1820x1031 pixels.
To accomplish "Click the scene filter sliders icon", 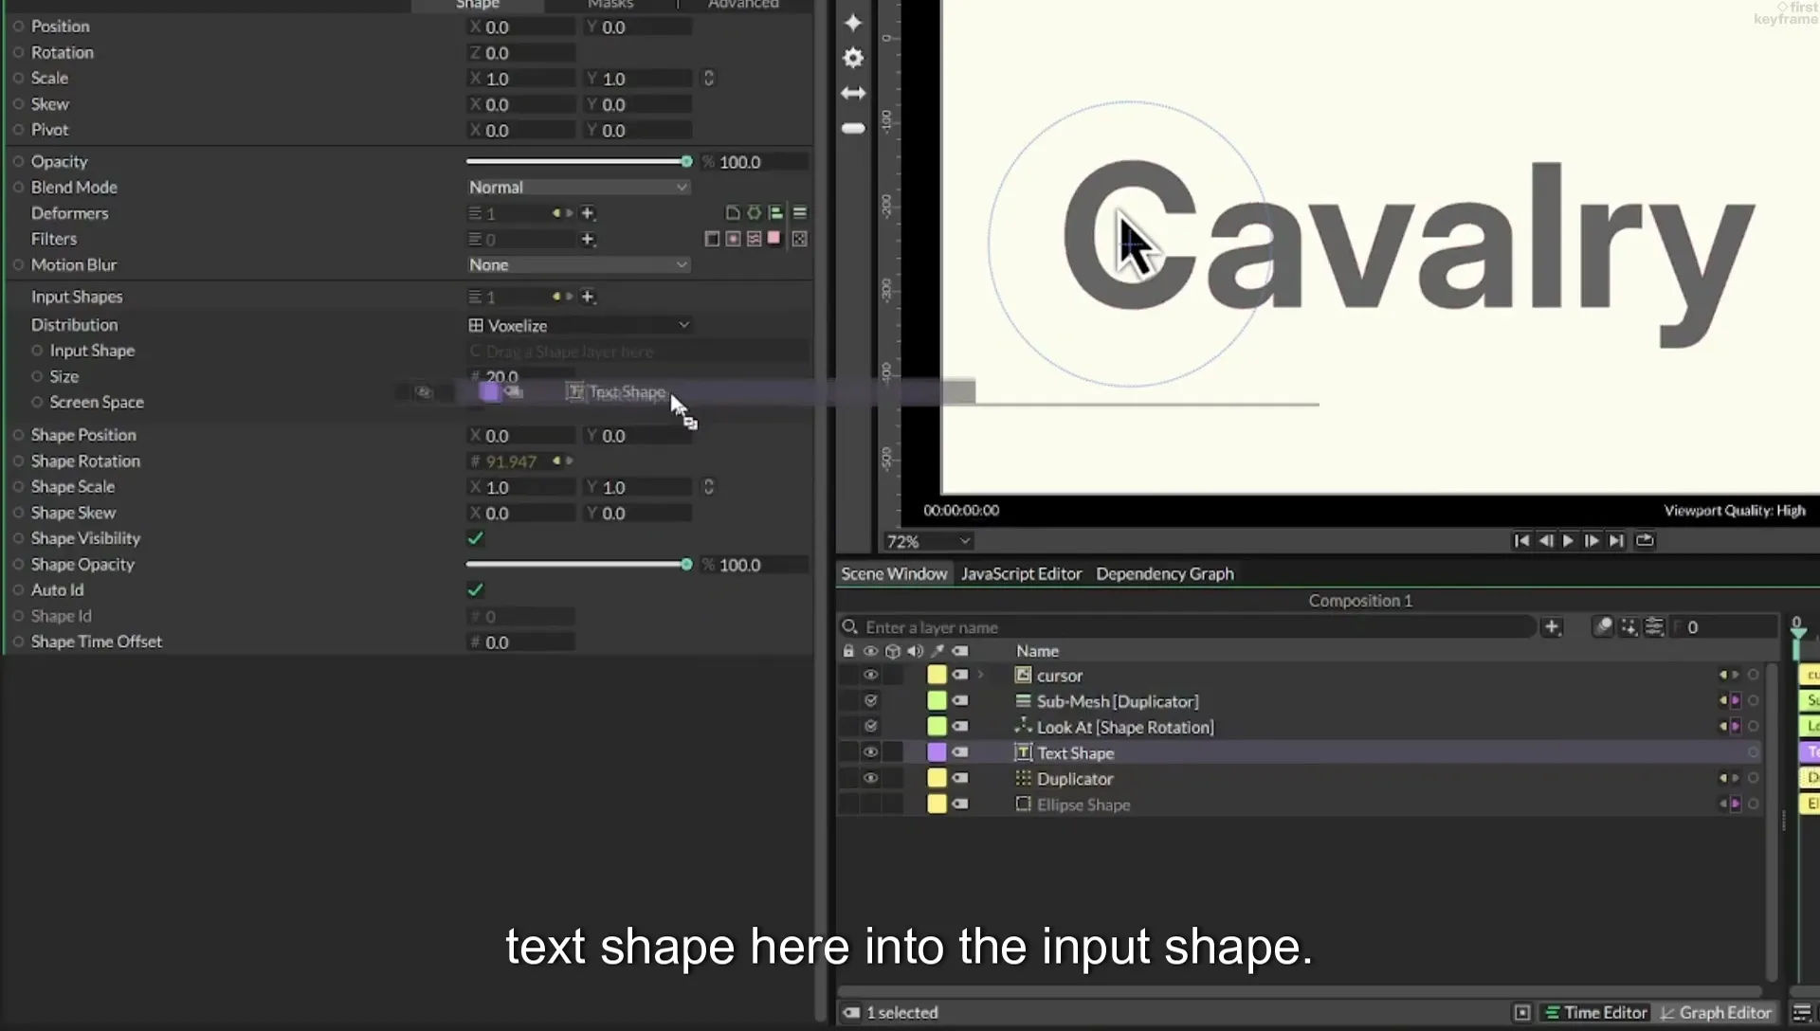I will click(x=1654, y=626).
